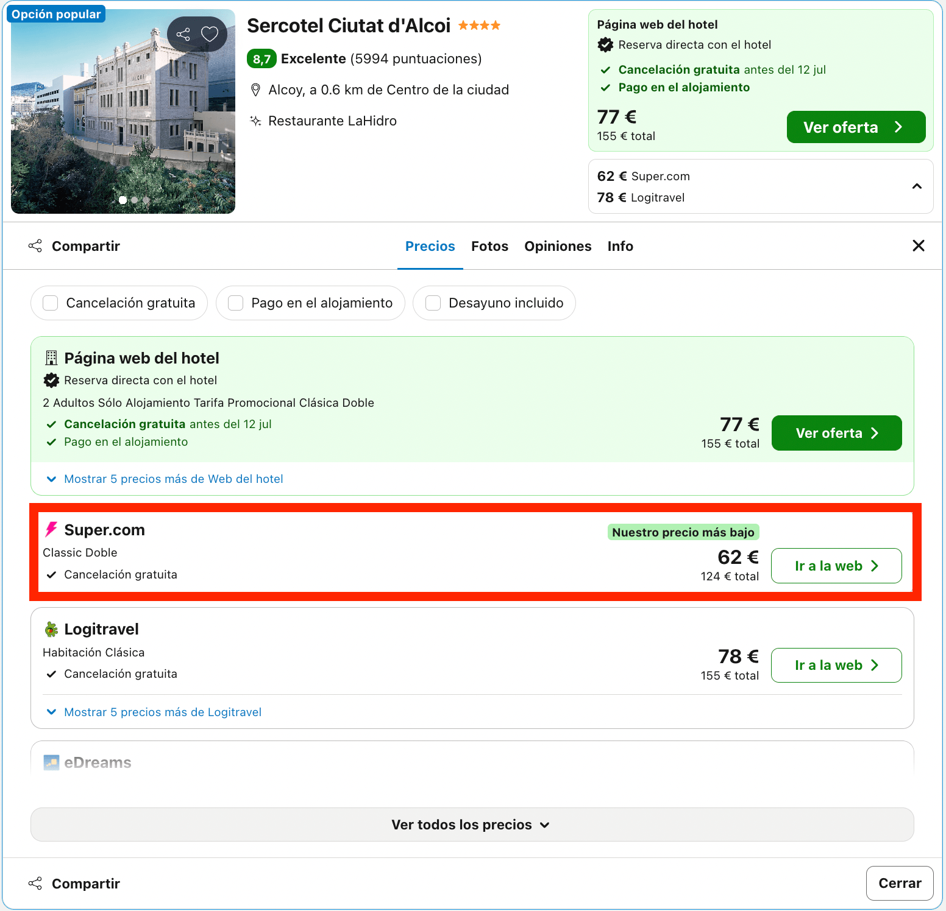Click the top Compartir link

coord(86,246)
